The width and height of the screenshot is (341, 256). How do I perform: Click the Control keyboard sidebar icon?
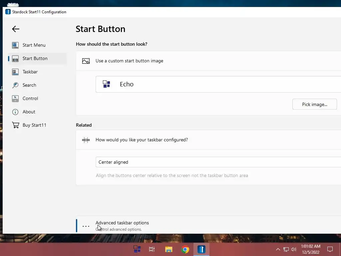15,98
